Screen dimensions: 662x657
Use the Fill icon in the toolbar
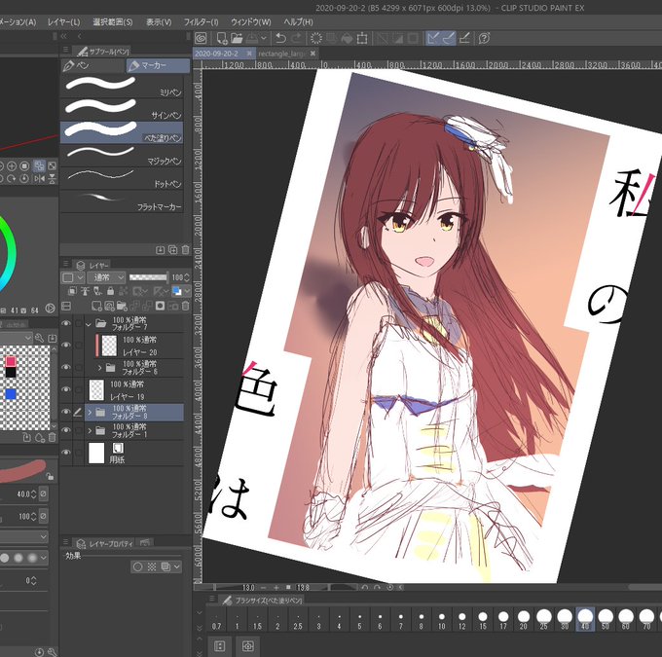tap(347, 38)
